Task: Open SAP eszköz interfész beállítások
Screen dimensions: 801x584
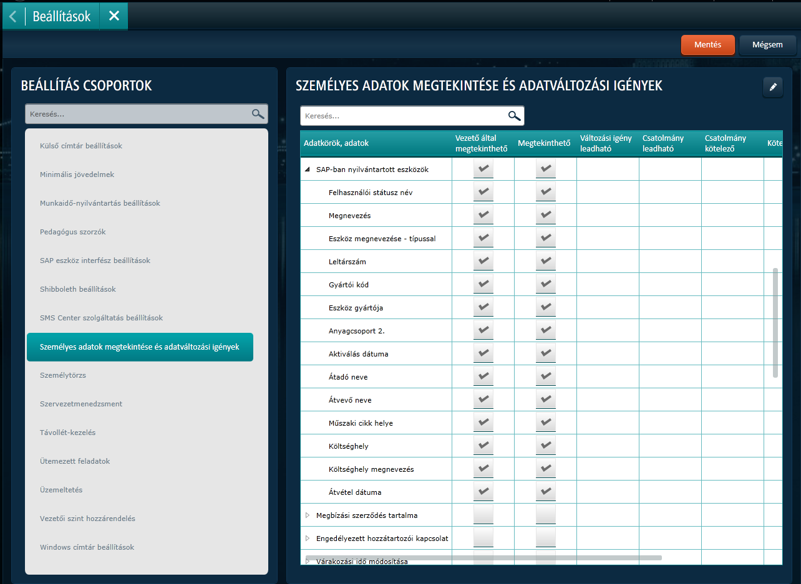Action: pos(95,261)
